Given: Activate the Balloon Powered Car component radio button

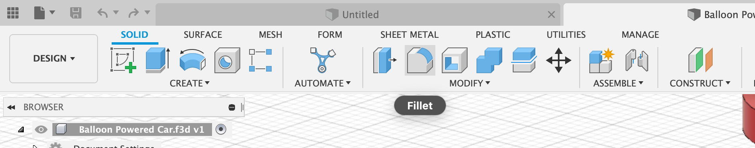Looking at the screenshot, I should [221, 129].
